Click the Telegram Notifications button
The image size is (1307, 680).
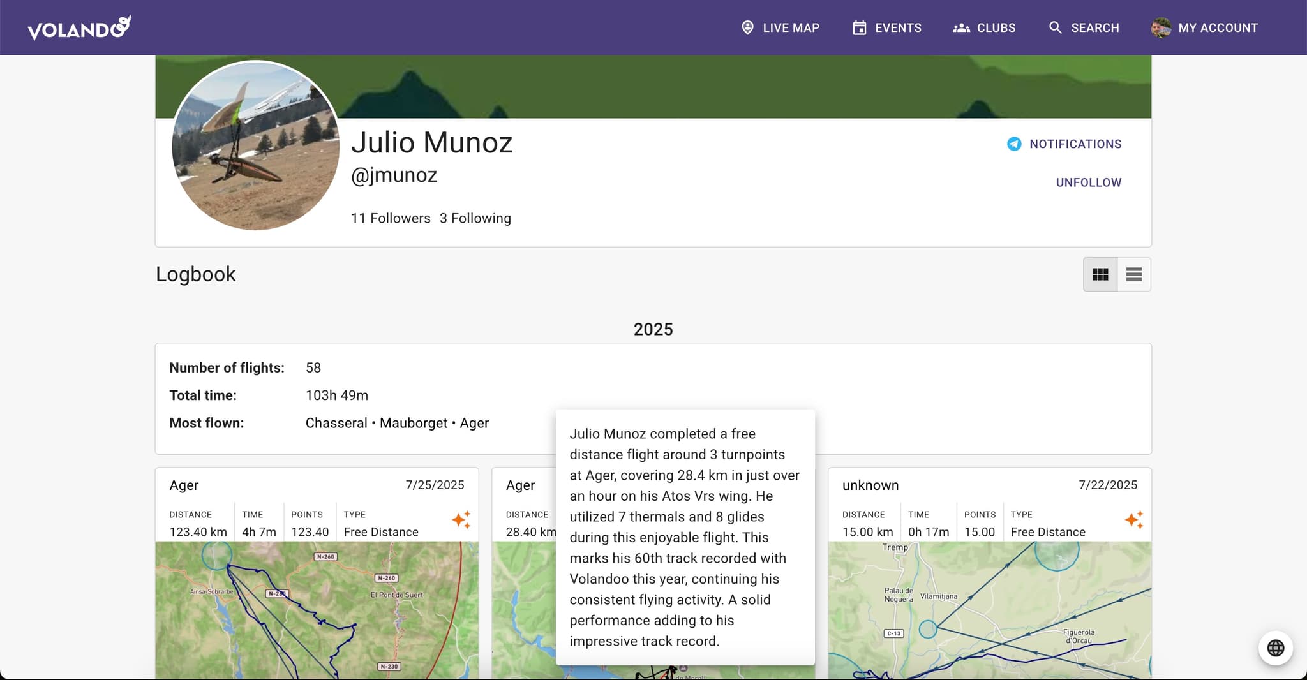1064,144
